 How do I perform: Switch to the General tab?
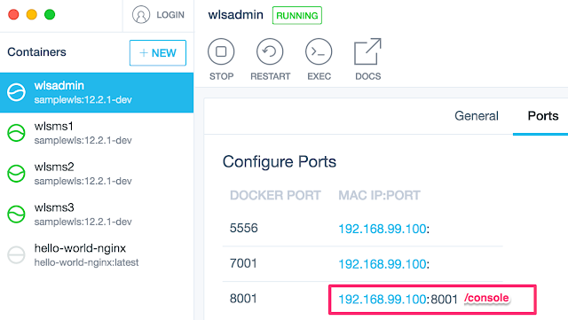(477, 116)
